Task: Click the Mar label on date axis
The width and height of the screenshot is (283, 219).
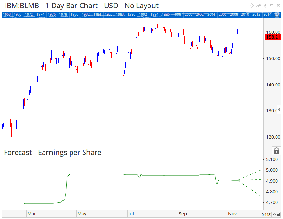Action: tap(32, 214)
